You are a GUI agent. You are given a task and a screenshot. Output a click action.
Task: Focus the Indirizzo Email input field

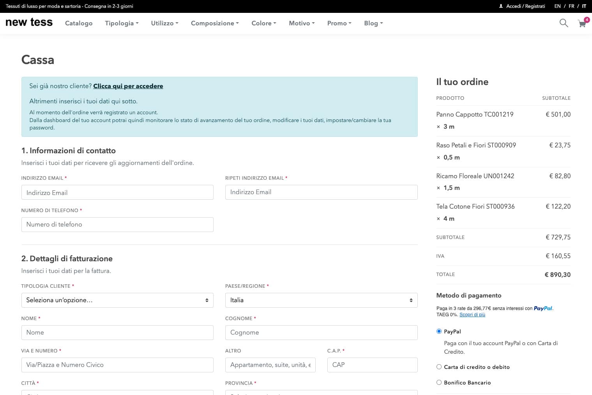click(117, 193)
